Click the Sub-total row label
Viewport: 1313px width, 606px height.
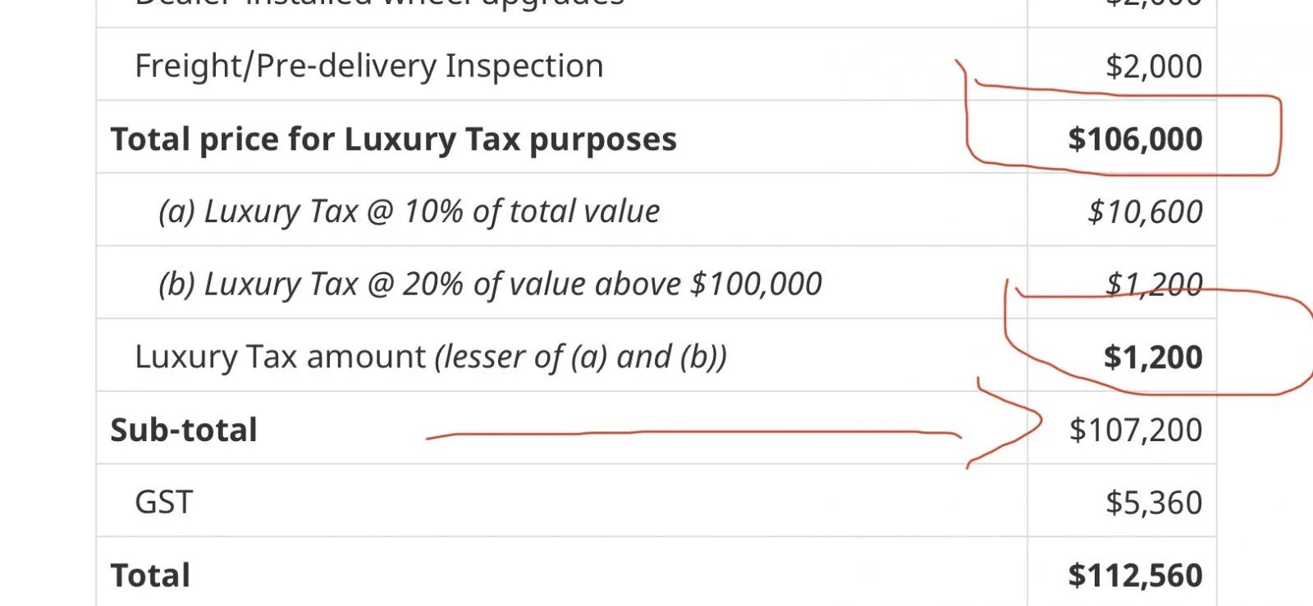click(184, 430)
